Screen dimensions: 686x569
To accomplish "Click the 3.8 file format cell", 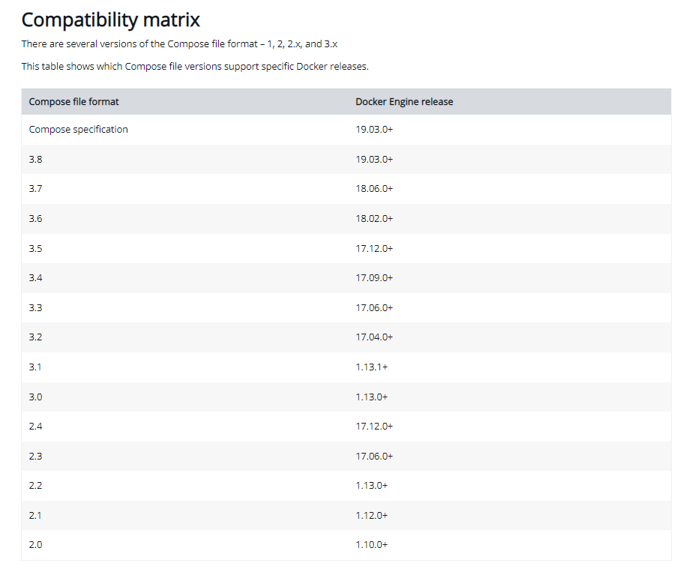I will pyautogui.click(x=36, y=159).
